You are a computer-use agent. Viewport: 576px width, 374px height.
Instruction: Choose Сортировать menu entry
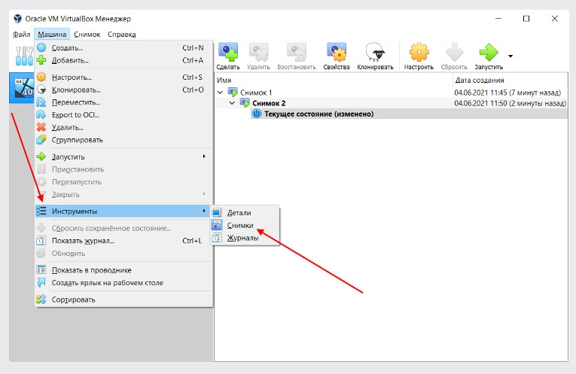(123, 300)
